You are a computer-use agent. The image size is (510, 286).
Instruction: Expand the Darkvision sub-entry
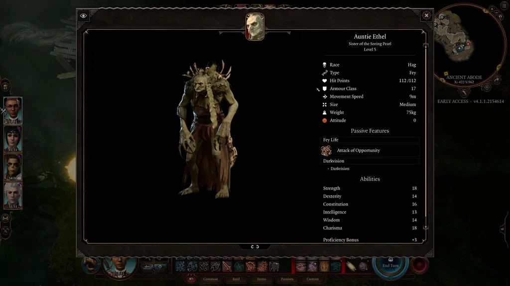(340, 168)
